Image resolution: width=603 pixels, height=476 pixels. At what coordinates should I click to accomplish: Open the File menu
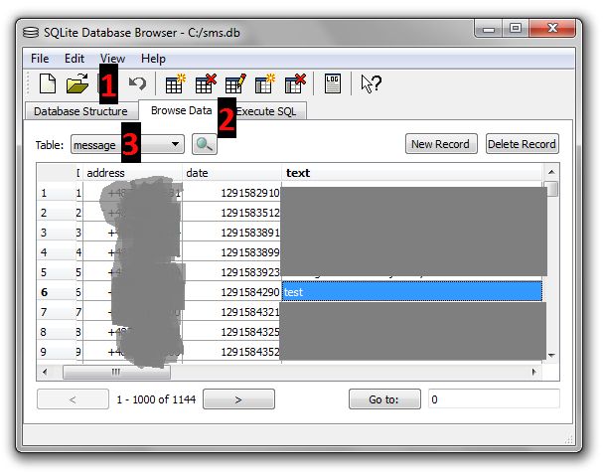point(40,59)
